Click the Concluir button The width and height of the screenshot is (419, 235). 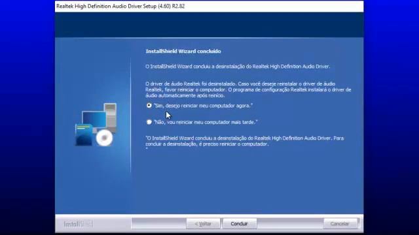(x=240, y=223)
